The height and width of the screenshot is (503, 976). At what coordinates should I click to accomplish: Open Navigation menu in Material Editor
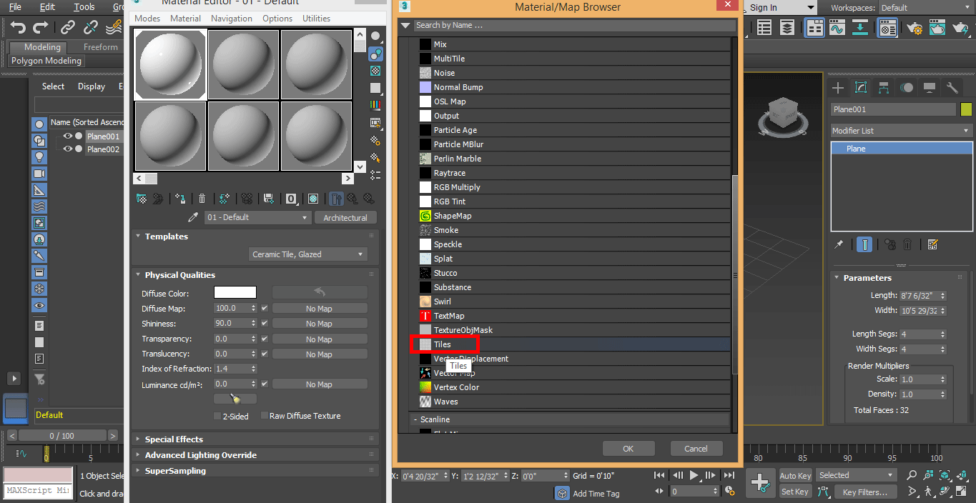[x=232, y=19]
